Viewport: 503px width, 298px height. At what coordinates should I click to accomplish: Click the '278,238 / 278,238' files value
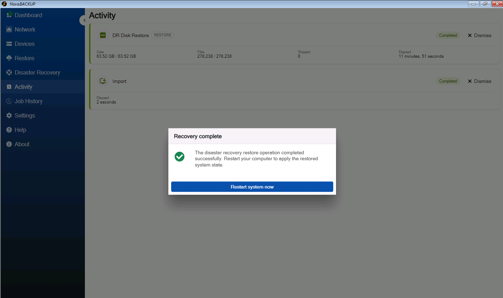tap(214, 56)
